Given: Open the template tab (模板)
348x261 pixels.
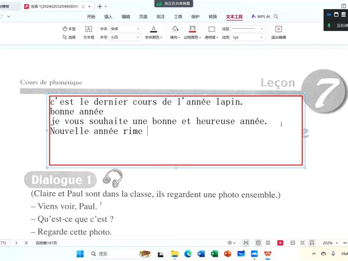Looking at the screenshot, I should click(9, 6).
